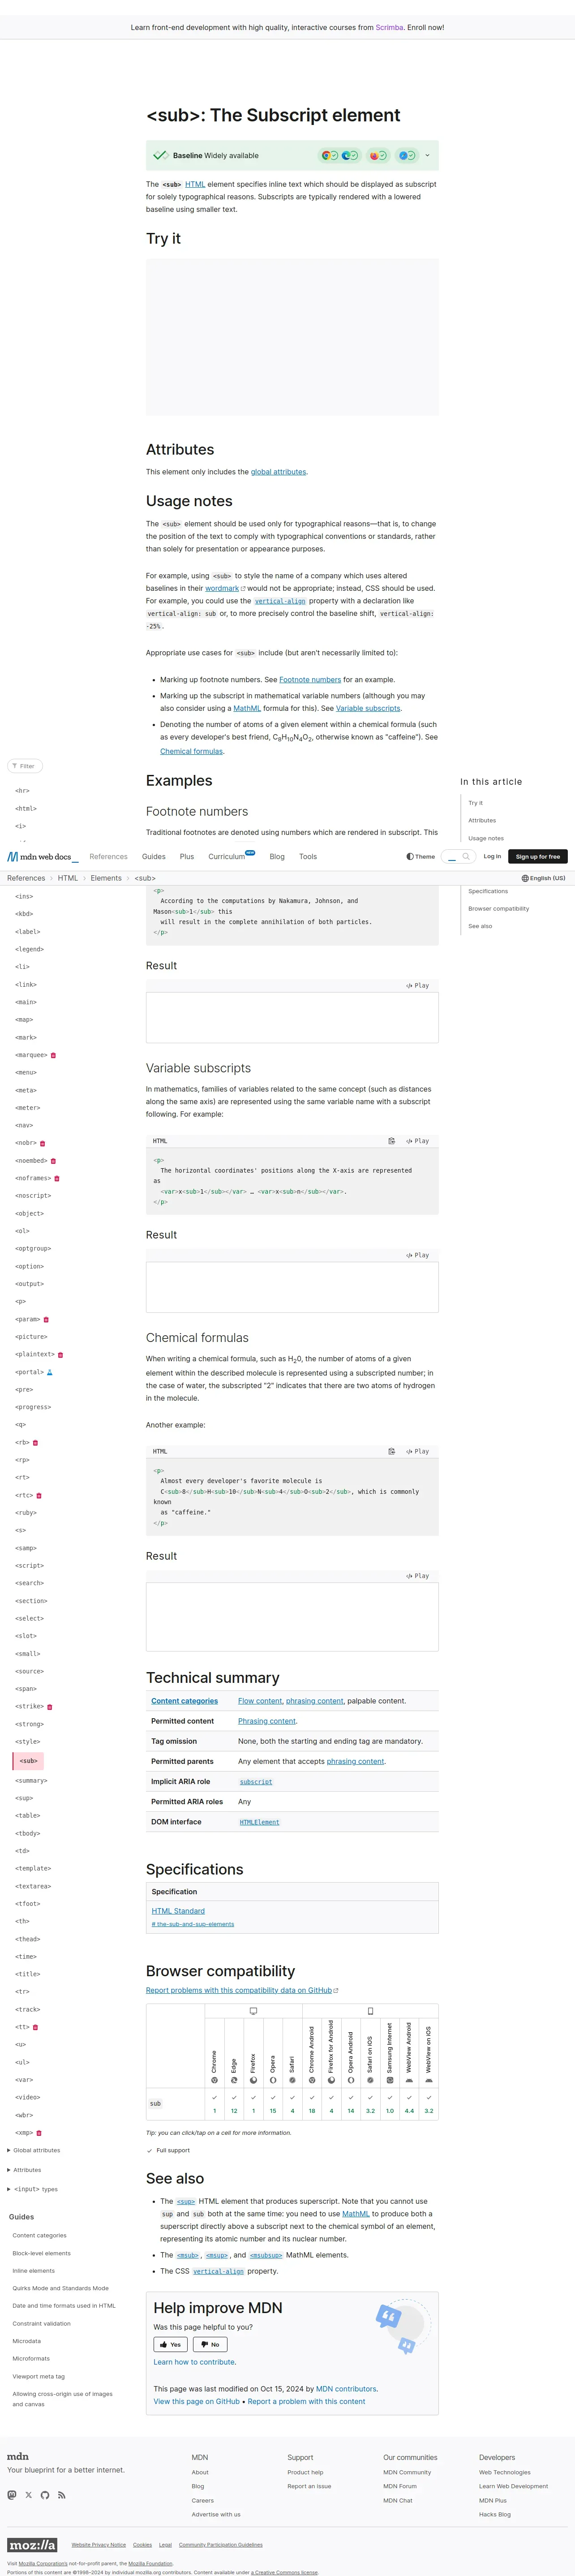
Task: Jump to Browser compatibility in article outline
Action: click(x=498, y=909)
